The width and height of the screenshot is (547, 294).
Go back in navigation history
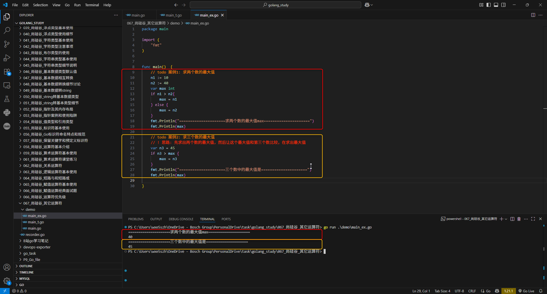coord(176,5)
